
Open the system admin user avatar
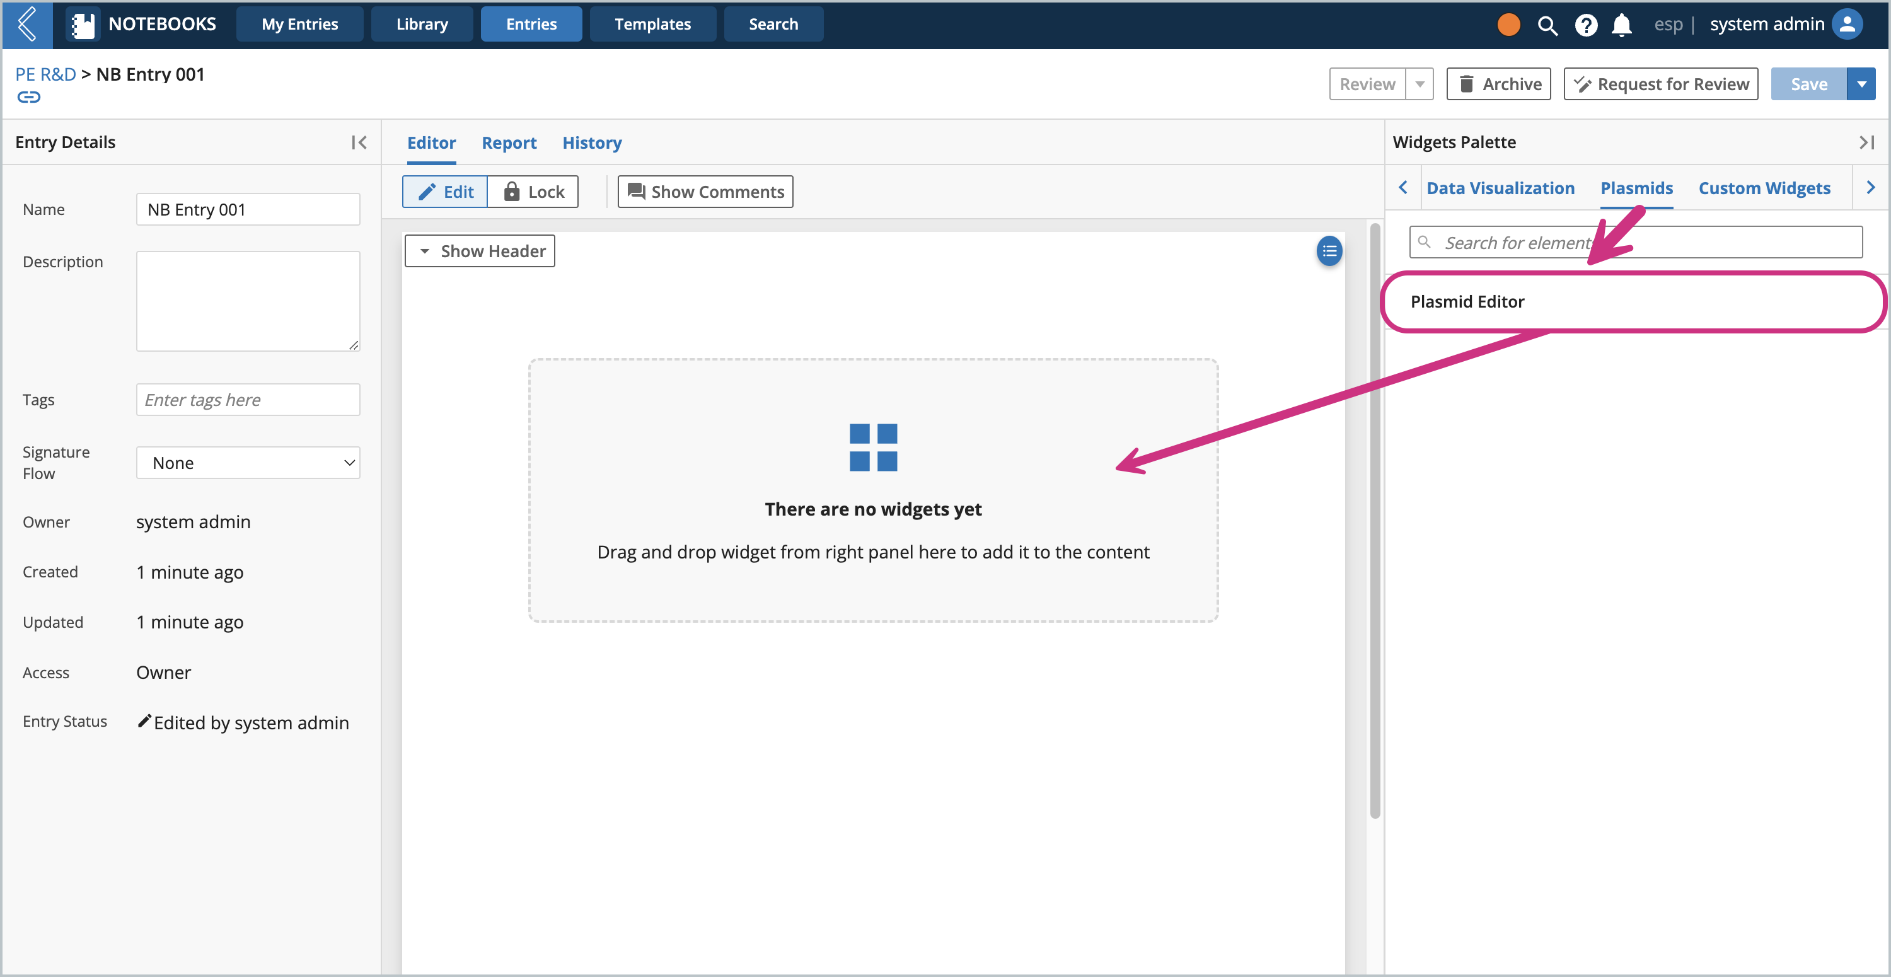click(1848, 24)
